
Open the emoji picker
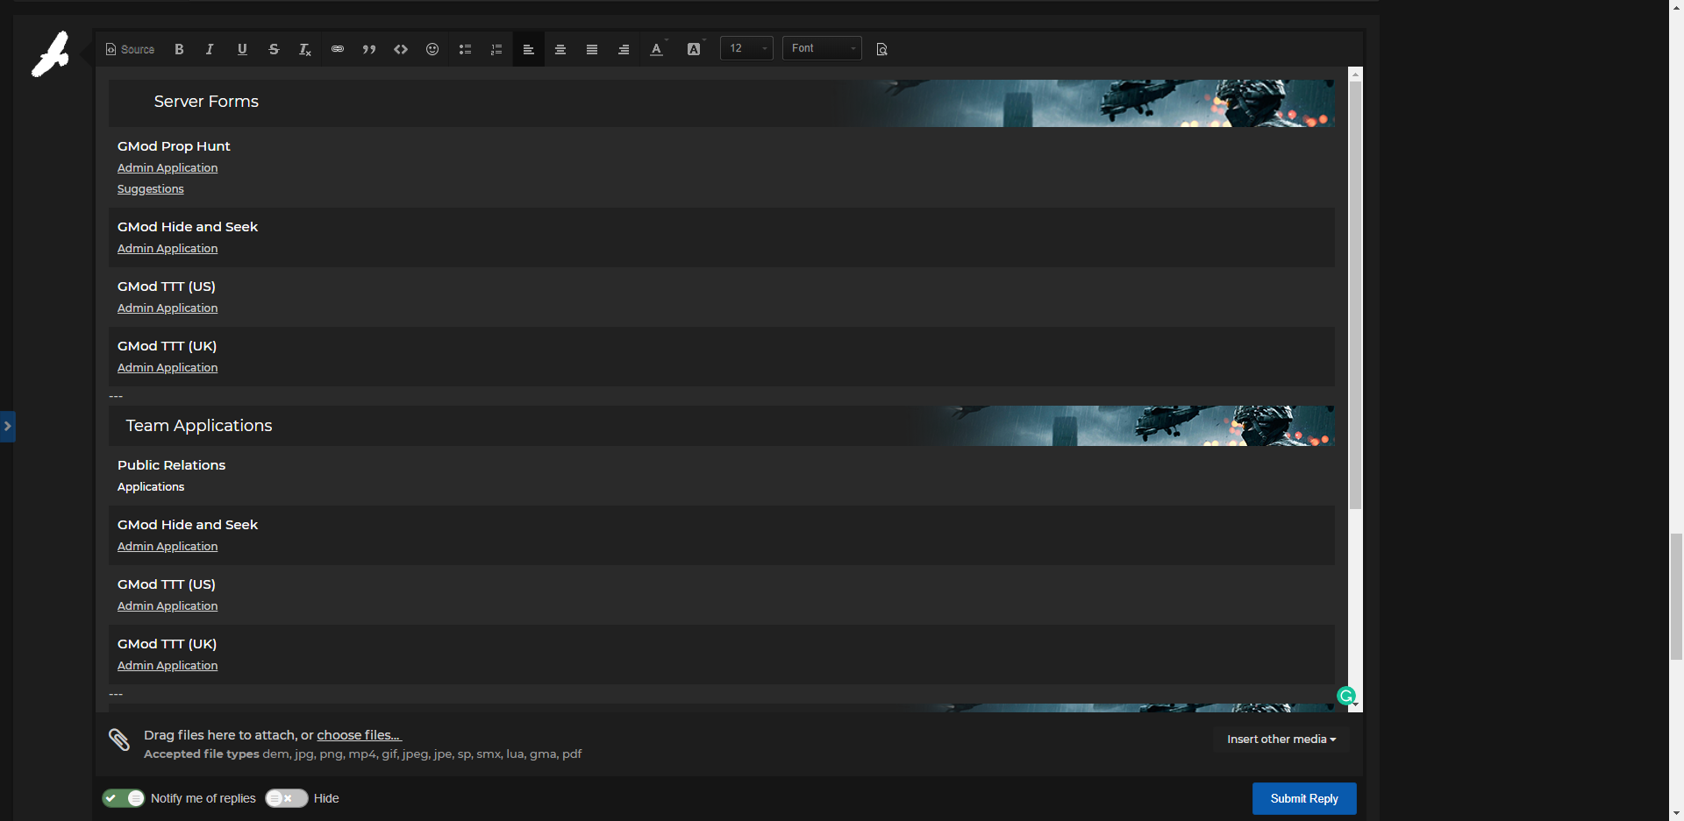pyautogui.click(x=432, y=49)
